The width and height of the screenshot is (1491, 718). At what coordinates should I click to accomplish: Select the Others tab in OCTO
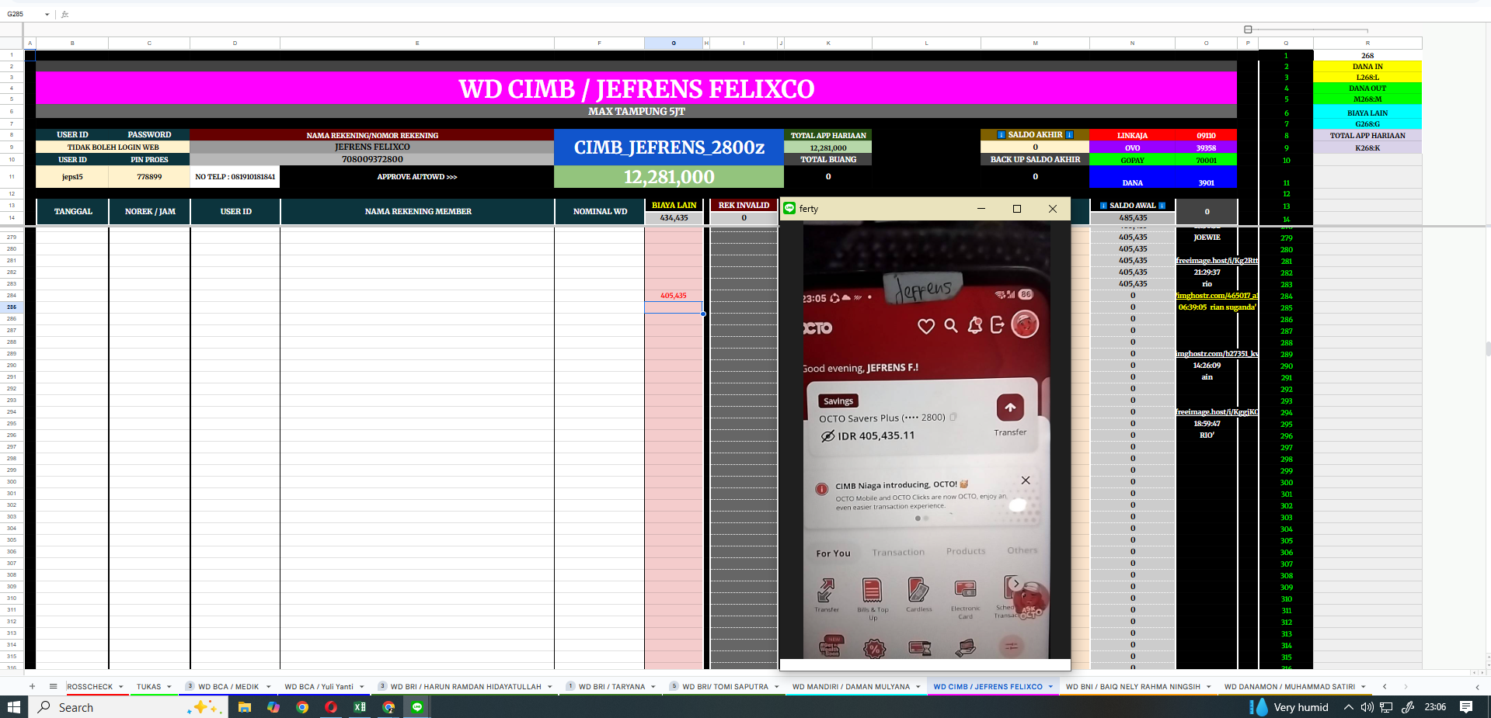click(1022, 550)
